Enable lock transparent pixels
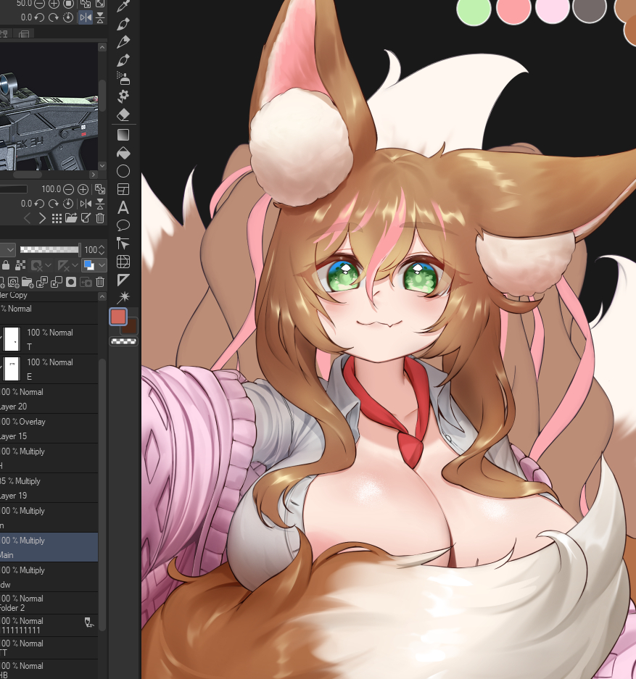Screen dimensions: 636x679 point(20,265)
